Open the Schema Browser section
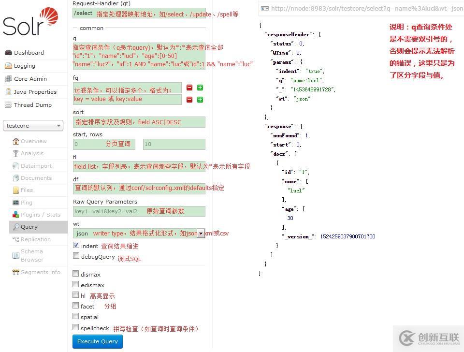This screenshot has height=352, width=464. click(x=32, y=255)
